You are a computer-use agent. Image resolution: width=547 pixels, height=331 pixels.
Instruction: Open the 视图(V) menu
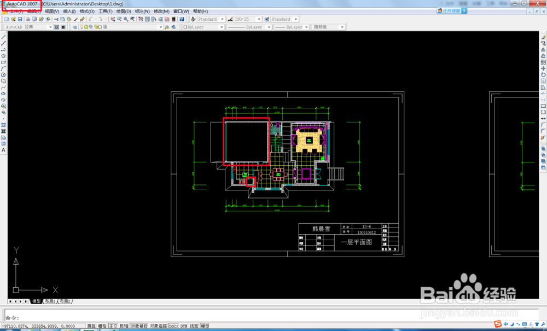(x=52, y=11)
